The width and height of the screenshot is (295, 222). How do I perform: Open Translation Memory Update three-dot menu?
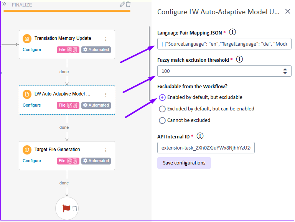click(x=106, y=39)
